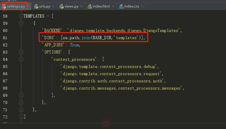The image size is (226, 129).
Task: Click line number 61 in the gutter
Action: (5, 38)
